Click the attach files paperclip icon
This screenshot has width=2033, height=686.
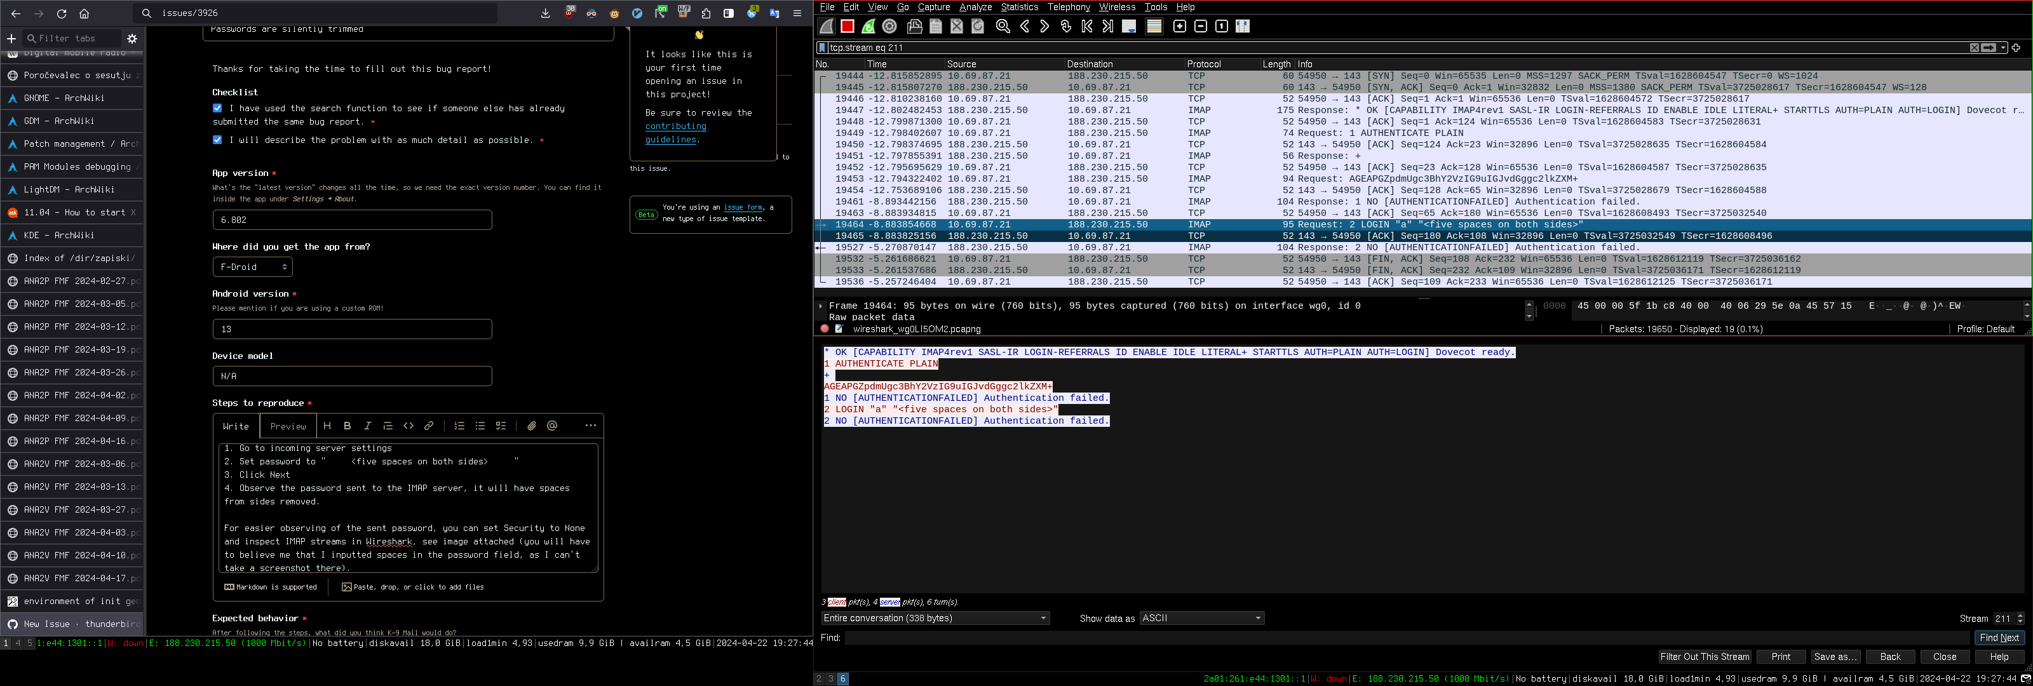[531, 426]
